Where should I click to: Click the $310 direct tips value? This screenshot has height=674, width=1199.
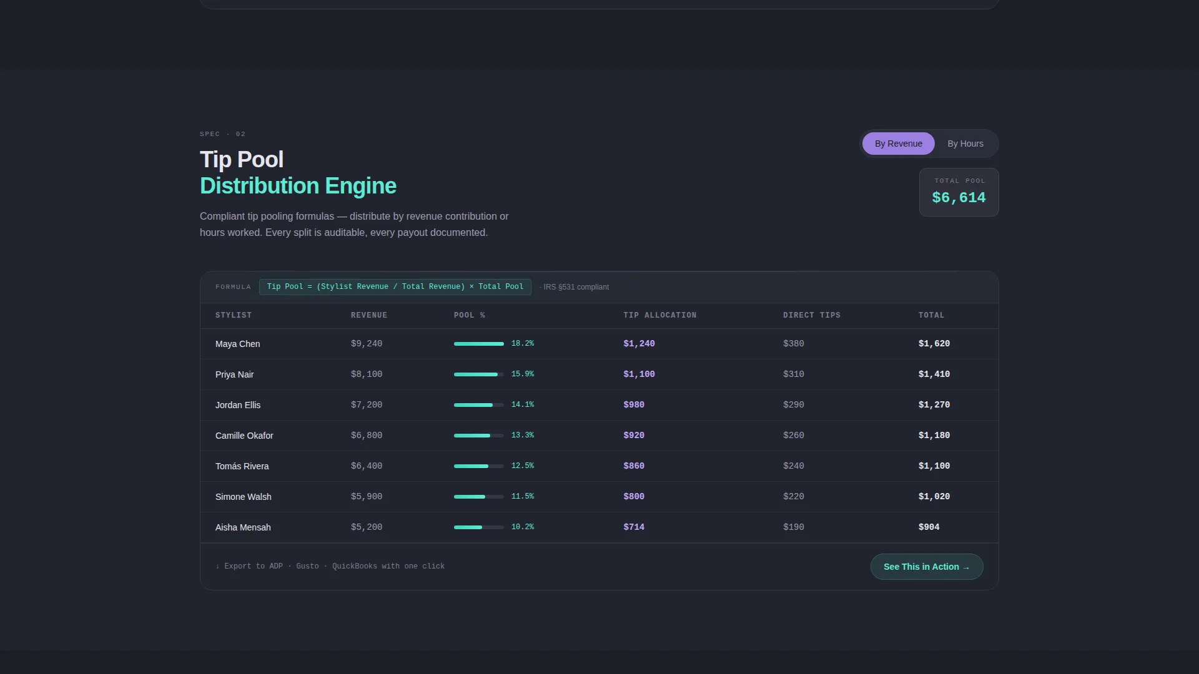click(x=794, y=374)
